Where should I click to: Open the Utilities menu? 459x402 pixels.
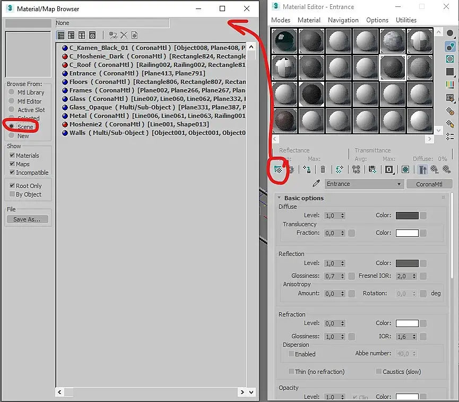(x=406, y=20)
